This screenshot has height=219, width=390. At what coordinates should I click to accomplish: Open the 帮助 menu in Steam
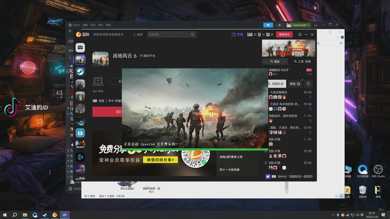[108, 25]
